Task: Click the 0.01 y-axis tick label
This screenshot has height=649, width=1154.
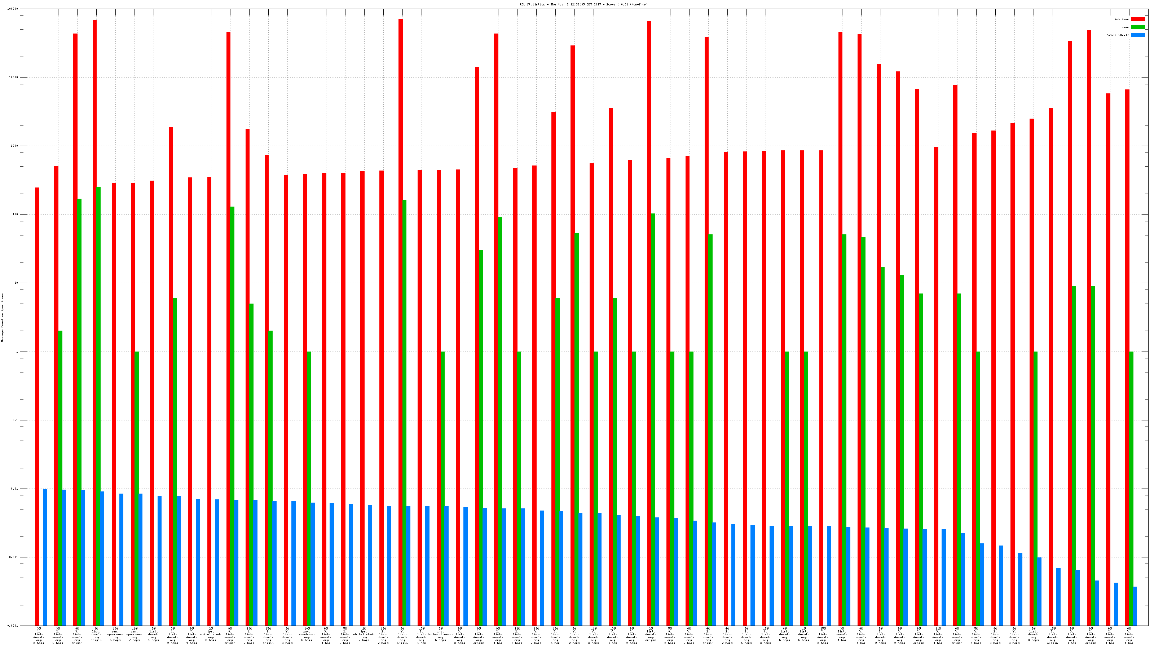Action: pos(15,489)
